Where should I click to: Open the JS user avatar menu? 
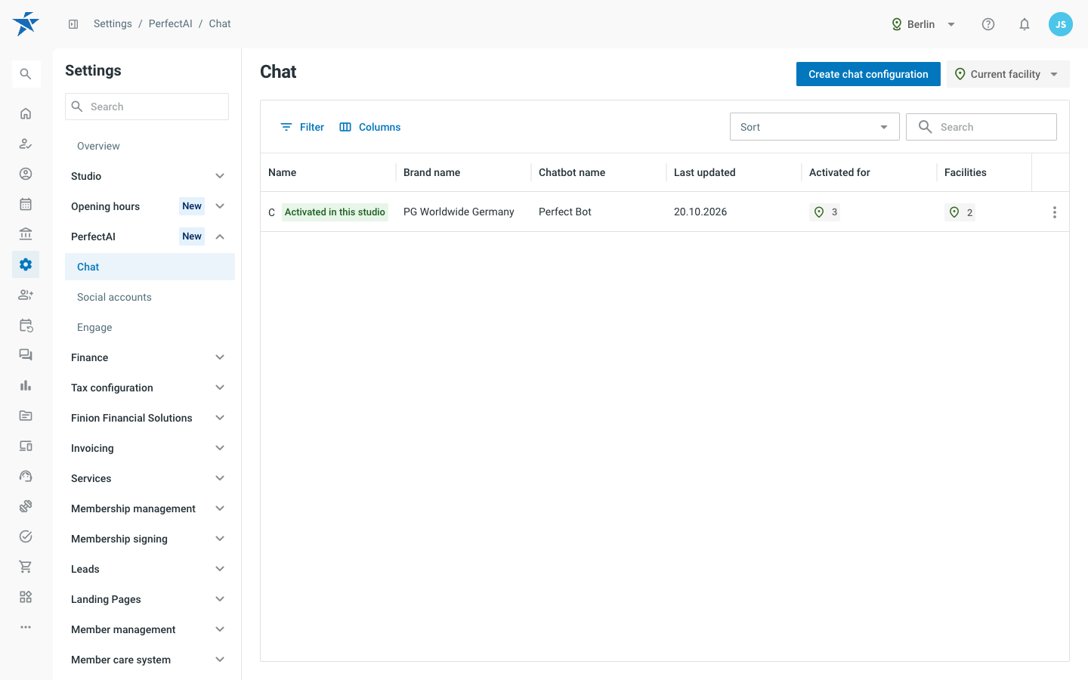[1061, 24]
